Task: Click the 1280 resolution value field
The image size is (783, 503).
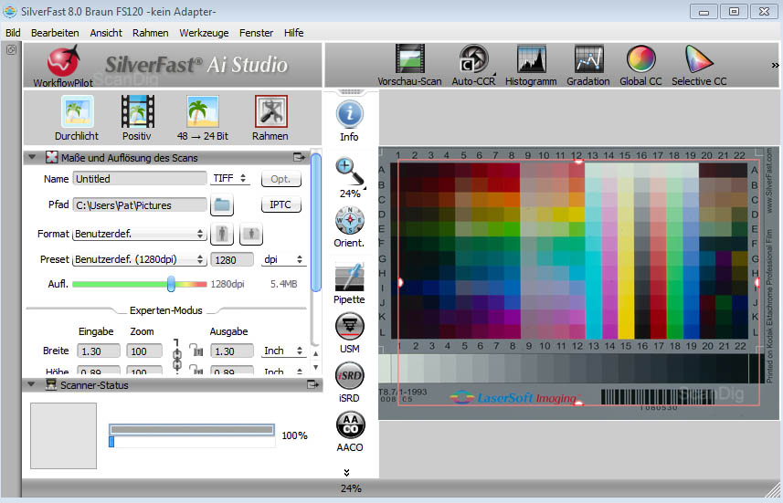Action: pyautogui.click(x=232, y=259)
